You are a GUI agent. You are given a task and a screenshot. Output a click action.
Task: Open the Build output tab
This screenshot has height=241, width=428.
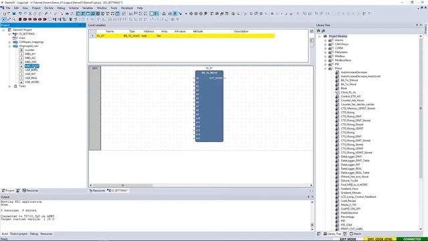click(x=5, y=234)
